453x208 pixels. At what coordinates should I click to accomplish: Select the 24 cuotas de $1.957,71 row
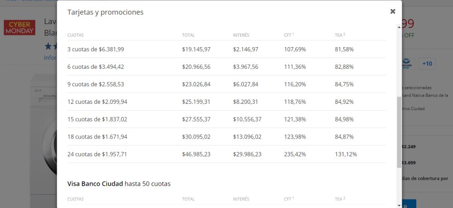tap(226, 154)
